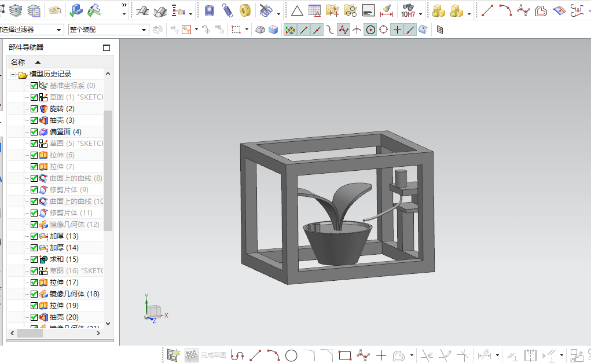The height and width of the screenshot is (363, 591).
Task: Click the yellow disc spring icon
Action: tap(245, 10)
